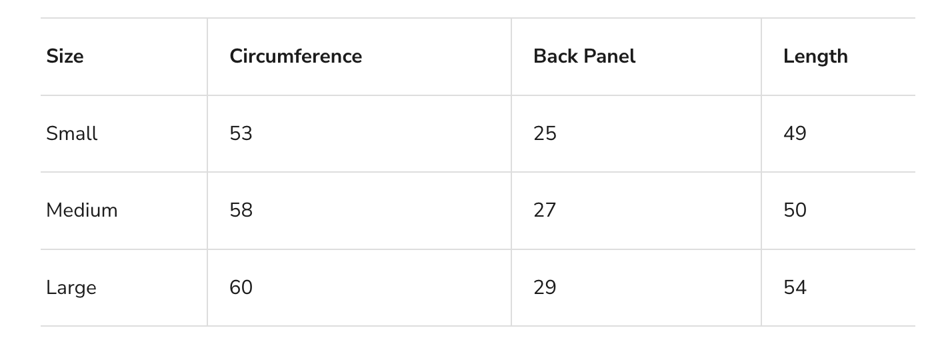Image resolution: width=952 pixels, height=344 pixels.
Task: Click circumference value 53 for Small
Action: (x=241, y=133)
